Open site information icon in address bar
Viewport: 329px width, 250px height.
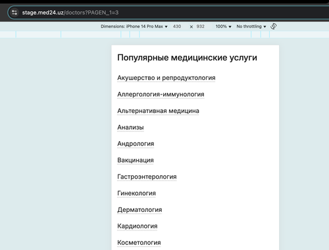(14, 12)
